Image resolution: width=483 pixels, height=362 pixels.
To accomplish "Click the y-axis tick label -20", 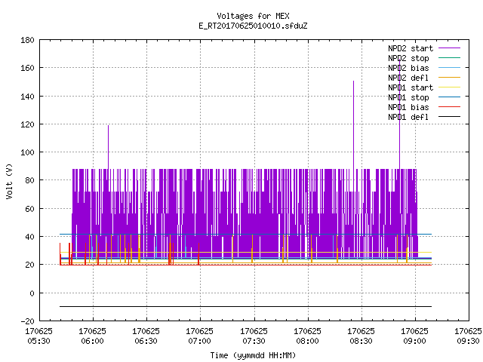I will coord(27,321).
